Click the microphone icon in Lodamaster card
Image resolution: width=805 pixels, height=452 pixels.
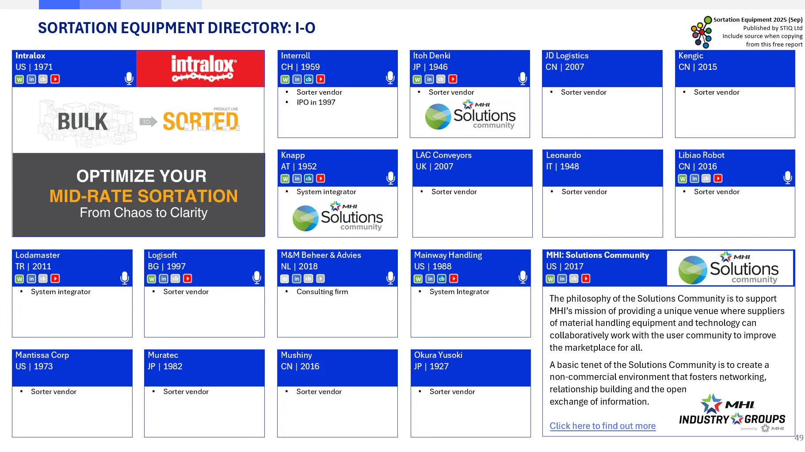[125, 278]
